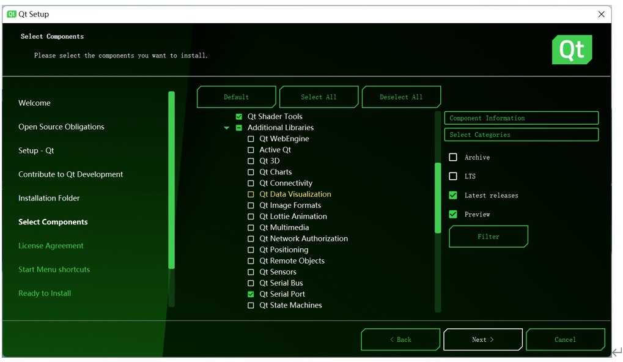Viewport: 623px width, 362px height.
Task: Select the Qt Multimedia tree label
Action: 284,227
